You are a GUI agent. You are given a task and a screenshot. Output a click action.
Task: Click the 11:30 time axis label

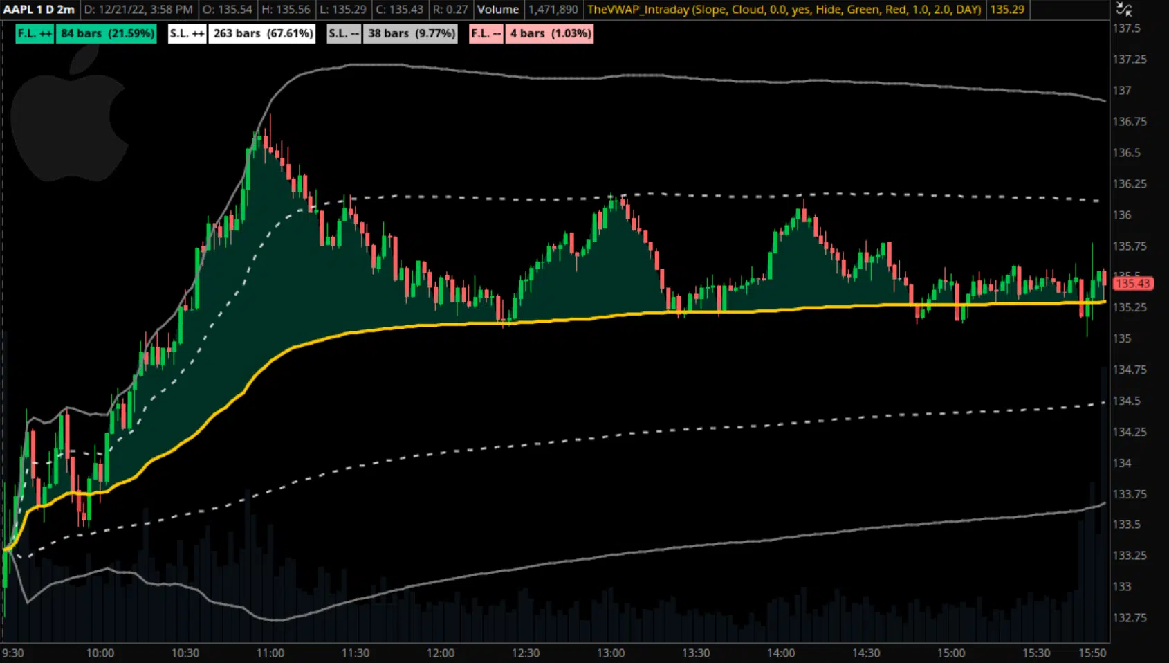[x=356, y=653]
